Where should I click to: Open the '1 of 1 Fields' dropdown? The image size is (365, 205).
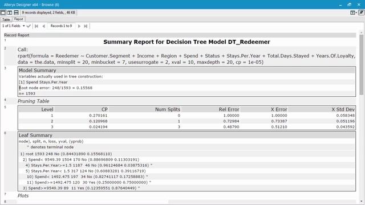click(13, 26)
